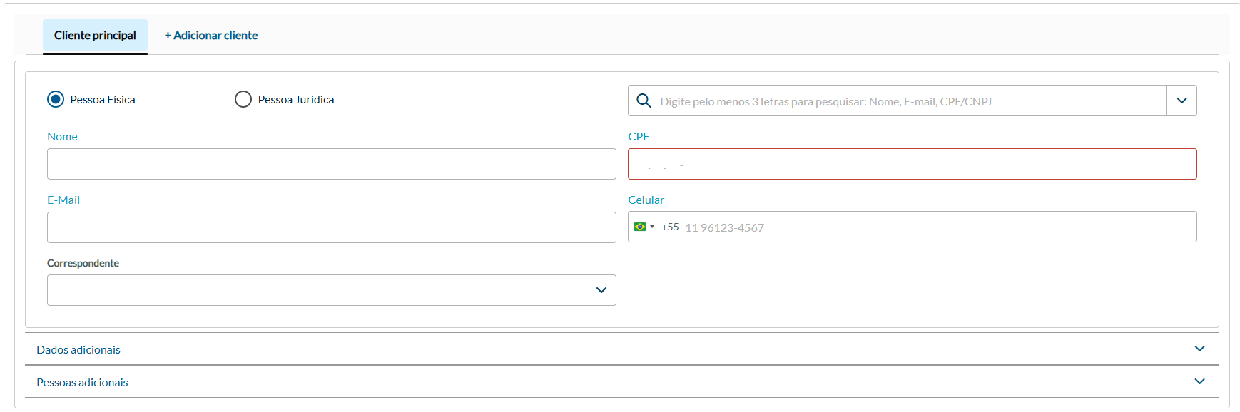Click the Pessoas adicionais heading text
This screenshot has width=1240, height=412.
[x=82, y=382]
